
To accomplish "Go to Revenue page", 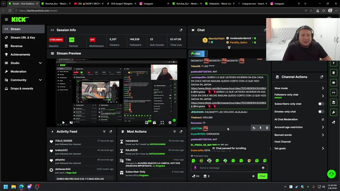I will [x=23, y=46].
